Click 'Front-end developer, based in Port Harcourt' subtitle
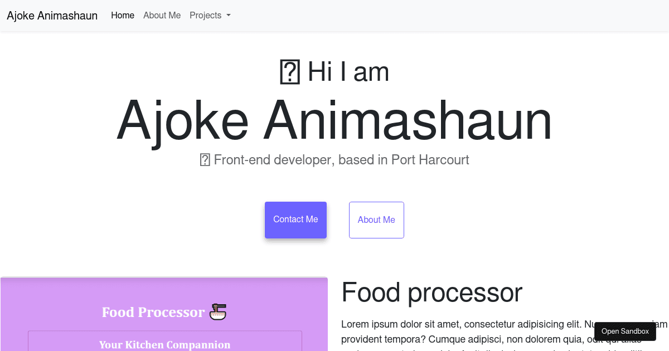669x351 pixels. (334, 160)
